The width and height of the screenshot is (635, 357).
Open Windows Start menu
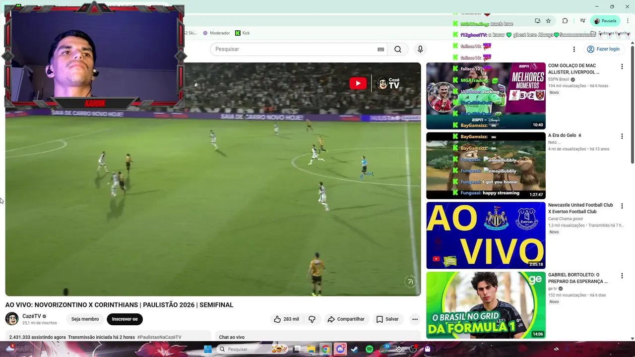click(208, 349)
